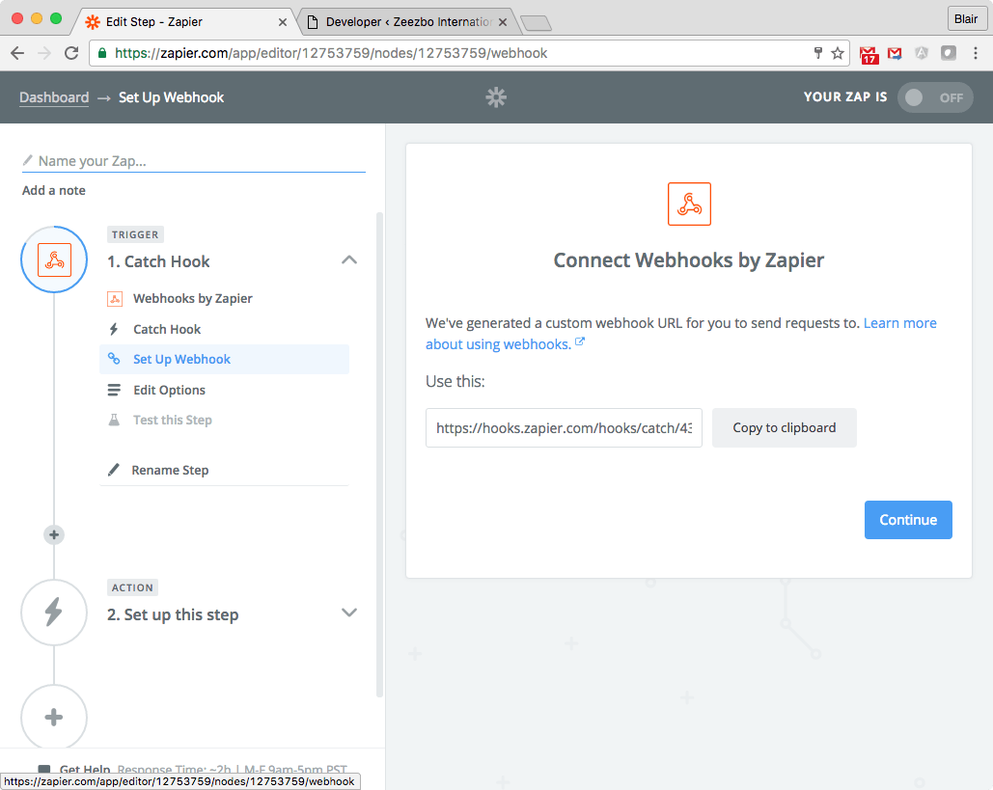Click the large Webhooks icon in Connect panel
Viewport: 993px width, 790px height.
(x=689, y=204)
